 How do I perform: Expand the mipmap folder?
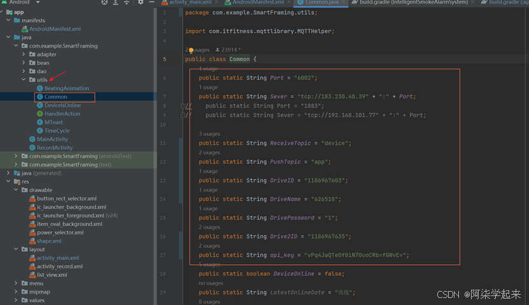(x=15, y=292)
